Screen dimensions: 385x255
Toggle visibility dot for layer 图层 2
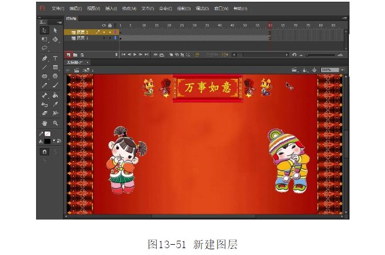[x=104, y=33]
